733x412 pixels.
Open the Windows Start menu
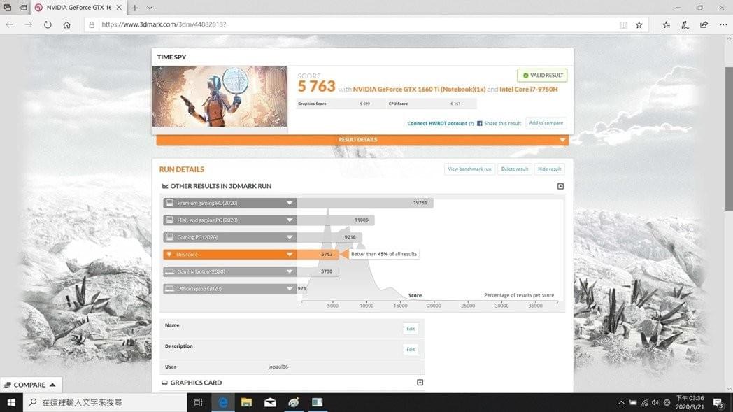(x=11, y=403)
